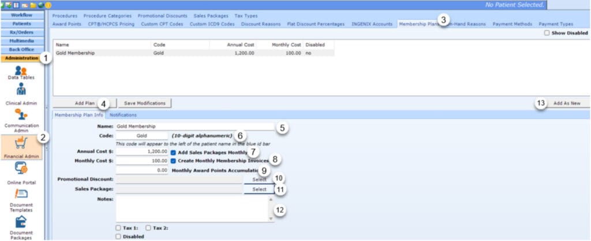
Task: Click the Add As New button
Action: [565, 103]
